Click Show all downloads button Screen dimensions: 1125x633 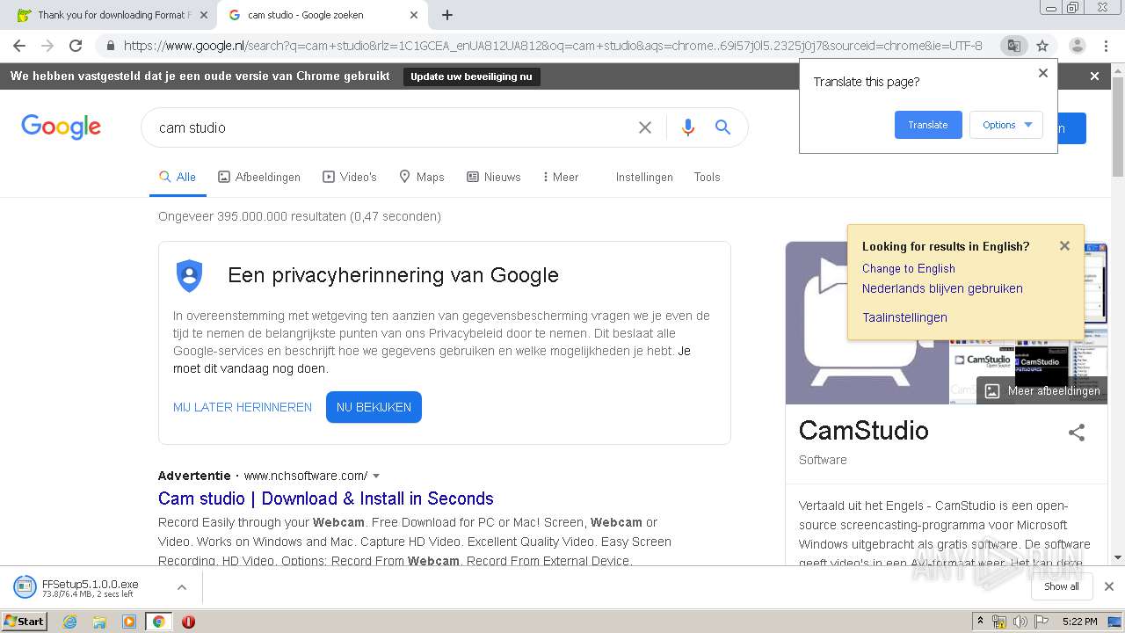click(x=1062, y=586)
